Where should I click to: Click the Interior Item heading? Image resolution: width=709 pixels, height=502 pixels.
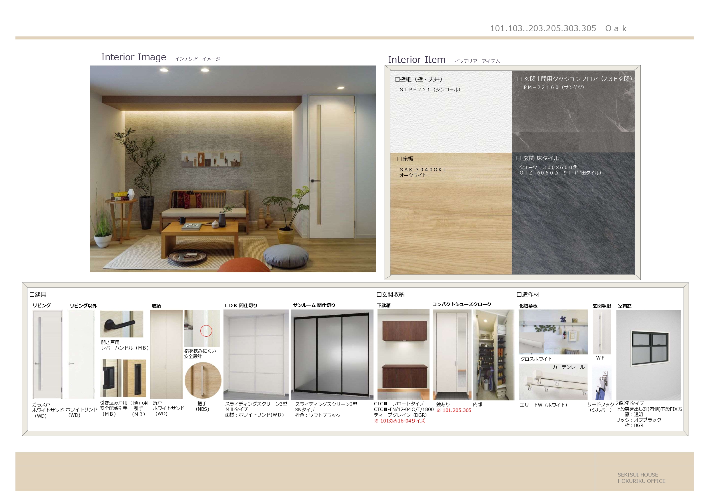click(x=416, y=60)
